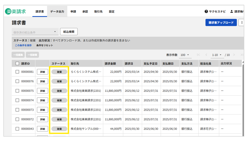Click the vertical scrollbar of the table
The image size is (249, 141).
pos(243,98)
